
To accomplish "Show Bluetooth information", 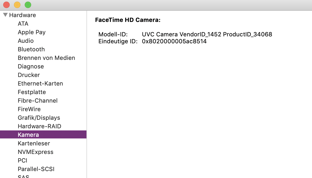I will tap(31, 49).
